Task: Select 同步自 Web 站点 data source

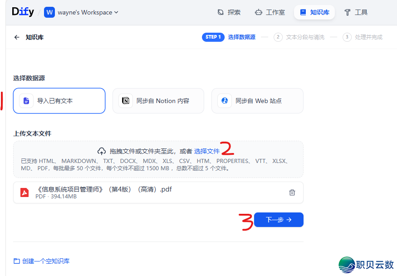Action: [x=257, y=101]
